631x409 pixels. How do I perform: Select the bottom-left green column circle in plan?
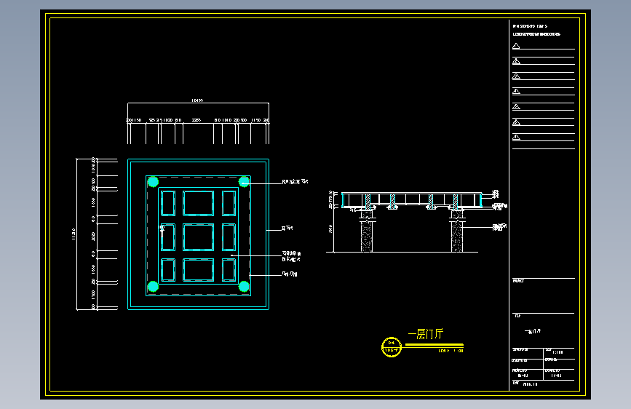tap(153, 286)
